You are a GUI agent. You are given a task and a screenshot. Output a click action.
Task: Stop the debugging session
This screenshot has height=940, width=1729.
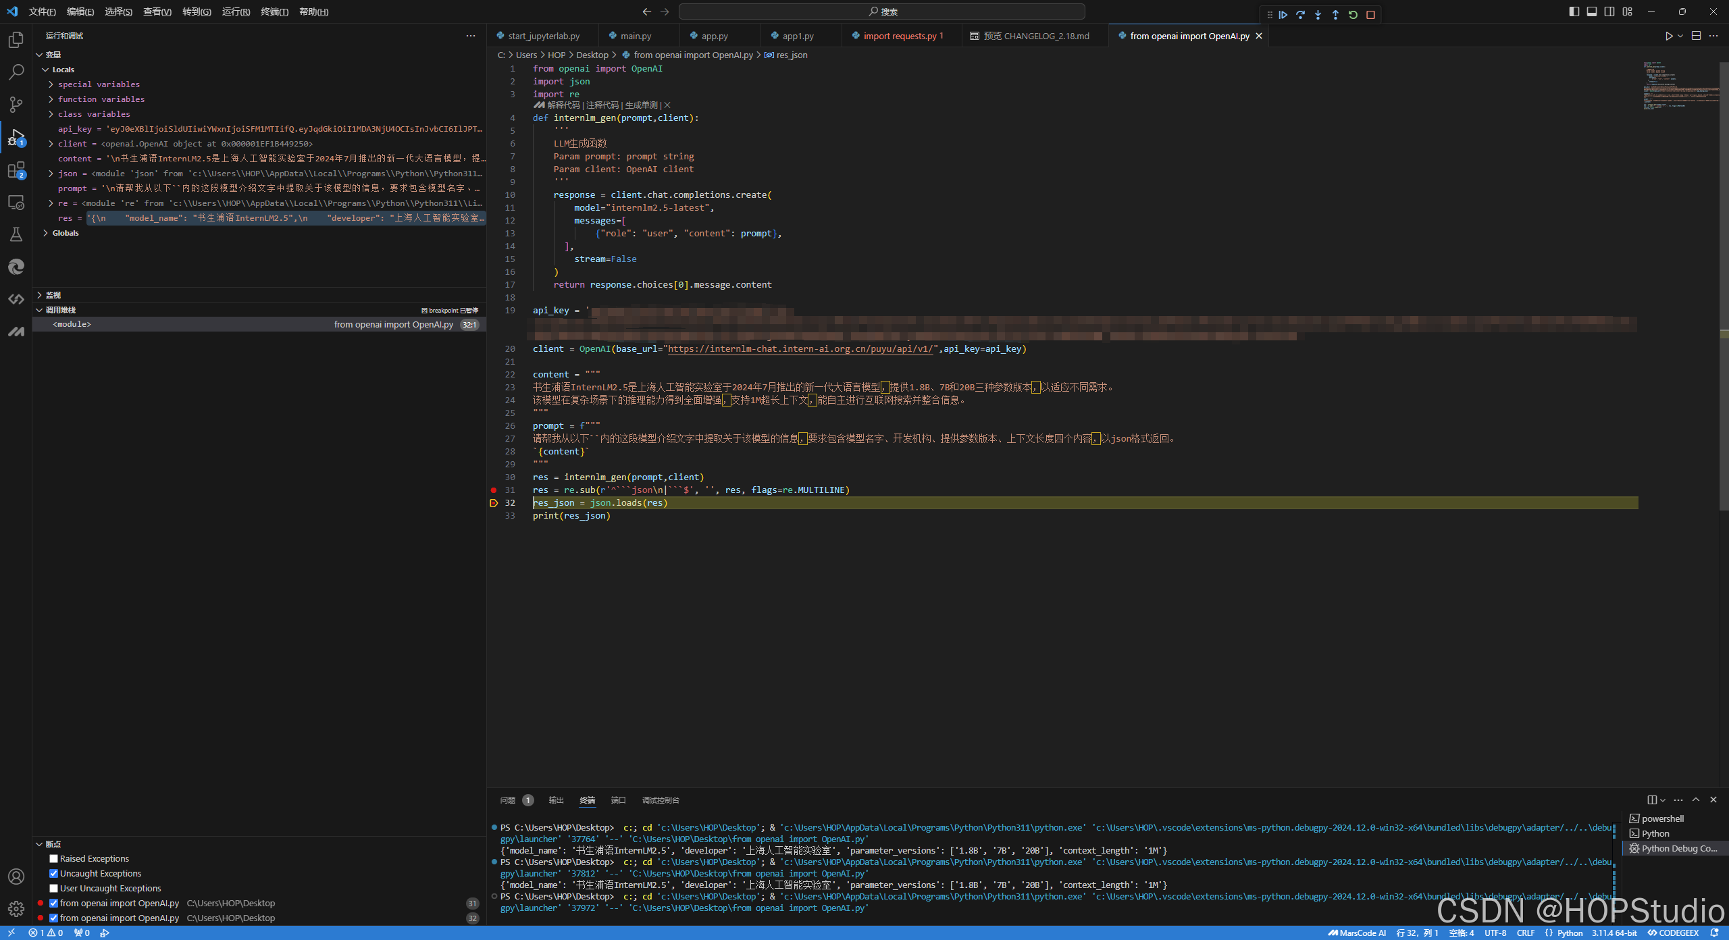pos(1370,15)
